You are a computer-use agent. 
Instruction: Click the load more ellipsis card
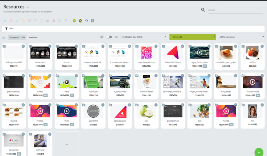coord(67,144)
